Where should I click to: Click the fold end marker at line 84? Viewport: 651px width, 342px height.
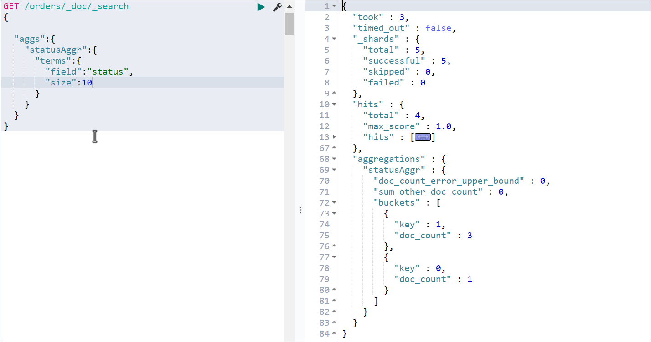[x=334, y=334]
